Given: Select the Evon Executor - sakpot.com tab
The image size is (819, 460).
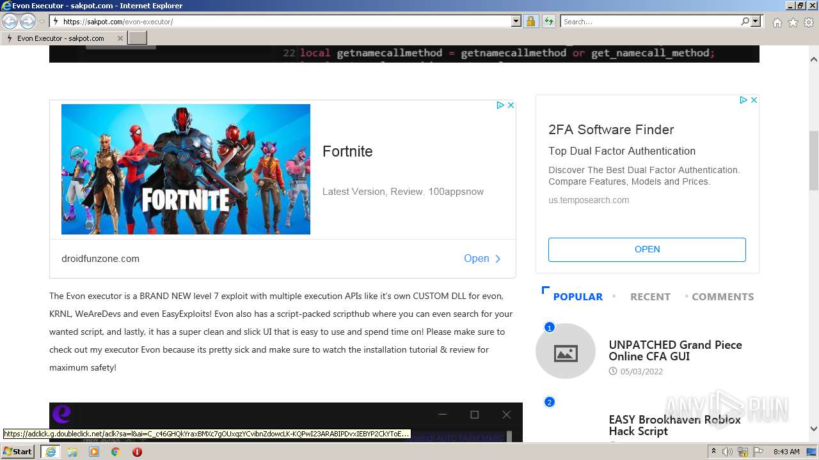Looking at the screenshot, I should click(x=63, y=38).
